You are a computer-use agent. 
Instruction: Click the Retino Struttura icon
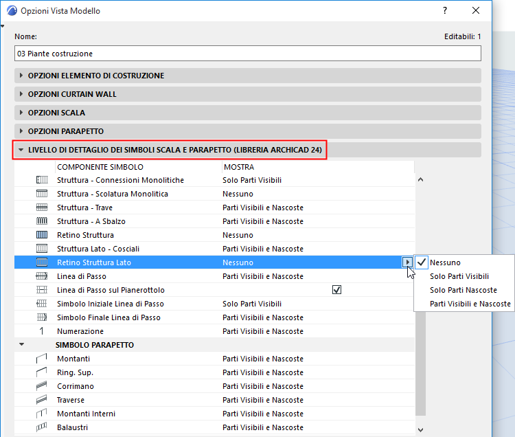point(42,235)
